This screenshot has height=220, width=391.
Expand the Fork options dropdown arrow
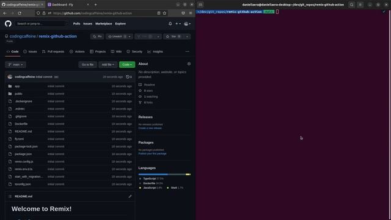(158, 37)
